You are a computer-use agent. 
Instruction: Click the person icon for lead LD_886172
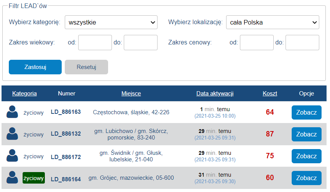click(x=12, y=156)
